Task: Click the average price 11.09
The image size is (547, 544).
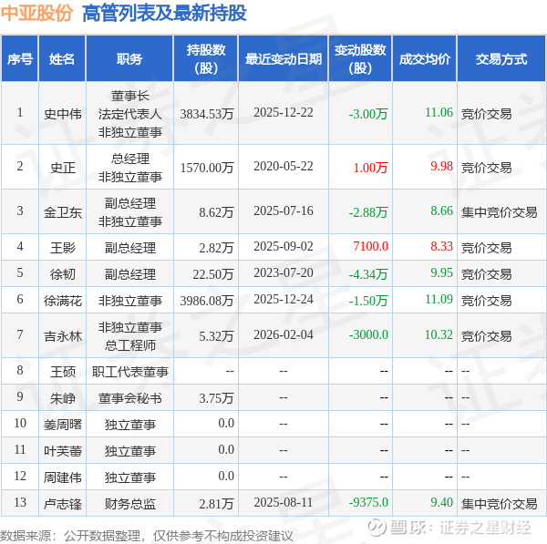Action: 439,299
